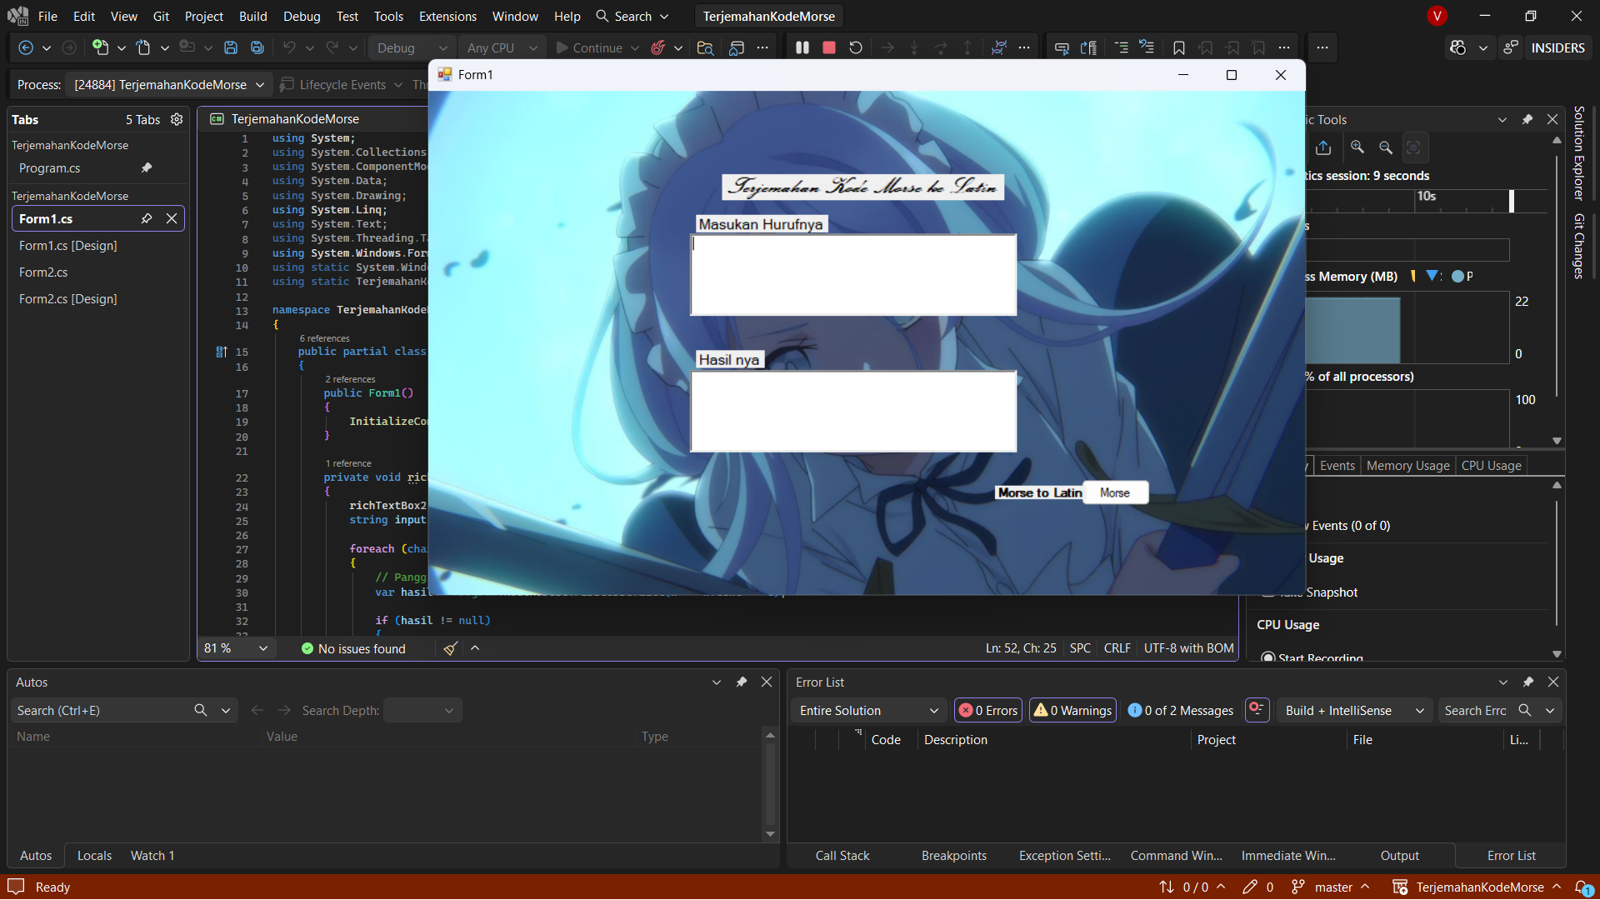
Task: Open the Entire Solution scope dropdown
Action: (868, 710)
